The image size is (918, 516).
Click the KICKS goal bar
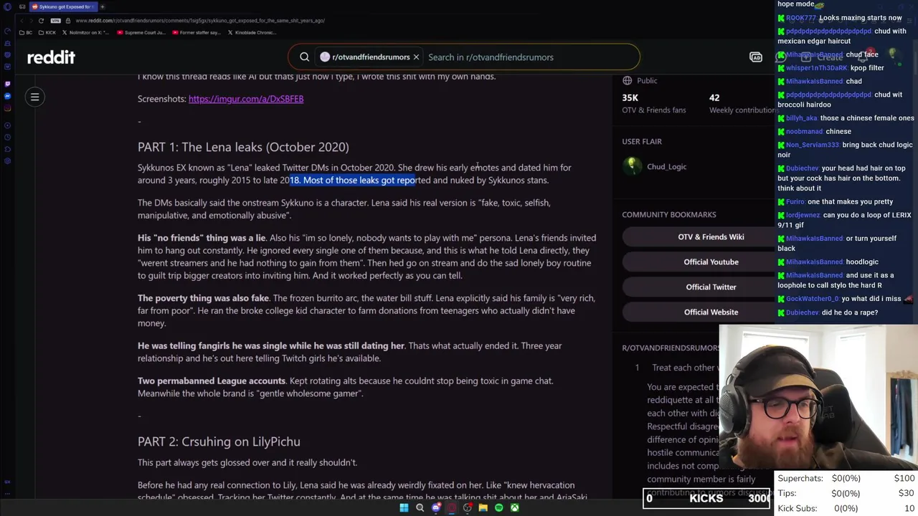pos(706,498)
